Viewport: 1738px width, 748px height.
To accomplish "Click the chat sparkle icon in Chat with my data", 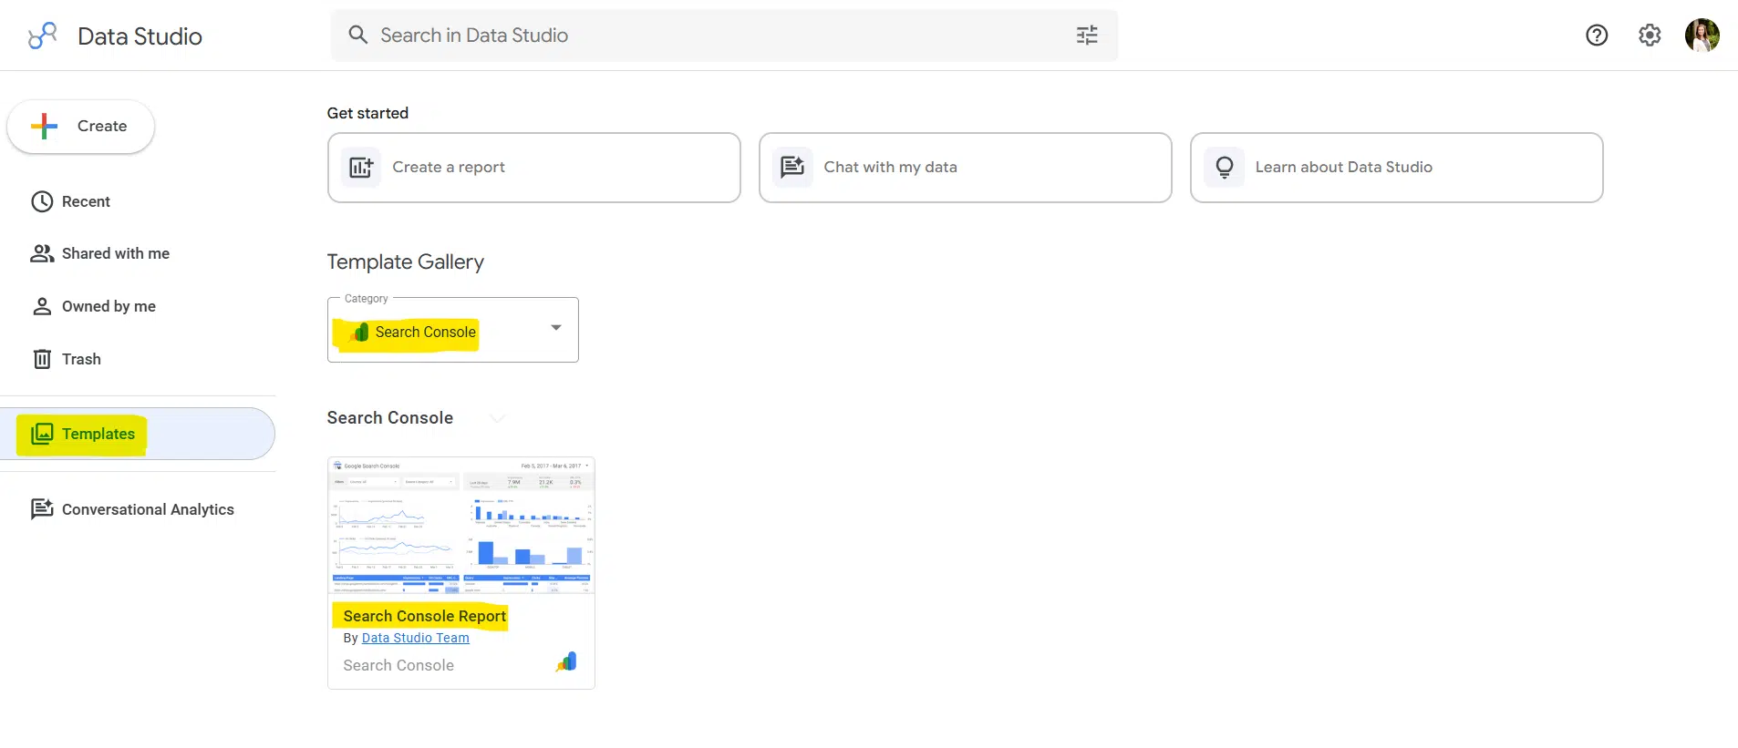I will click(x=792, y=168).
